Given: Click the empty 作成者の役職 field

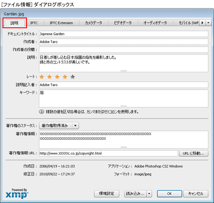Looking at the screenshot, I should 124,50.
